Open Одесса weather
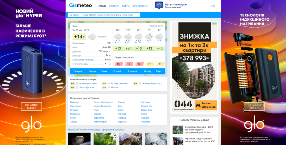This screenshot has height=145, width=286. pos(97,114)
